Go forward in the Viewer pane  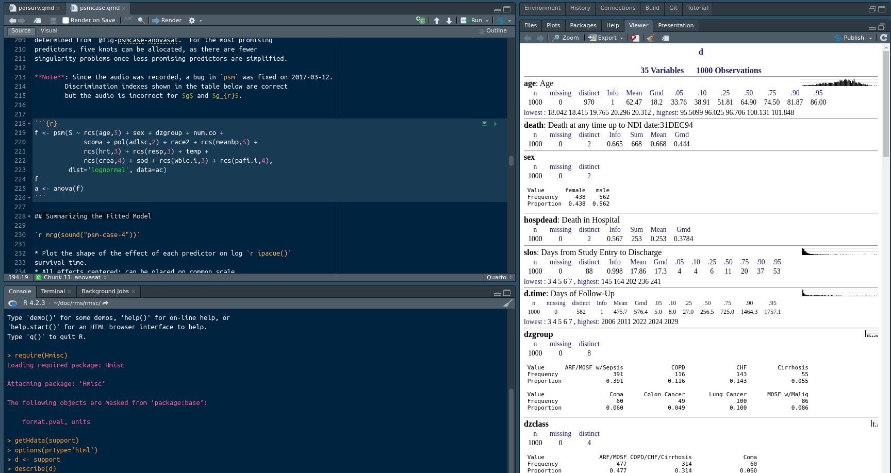(x=540, y=38)
